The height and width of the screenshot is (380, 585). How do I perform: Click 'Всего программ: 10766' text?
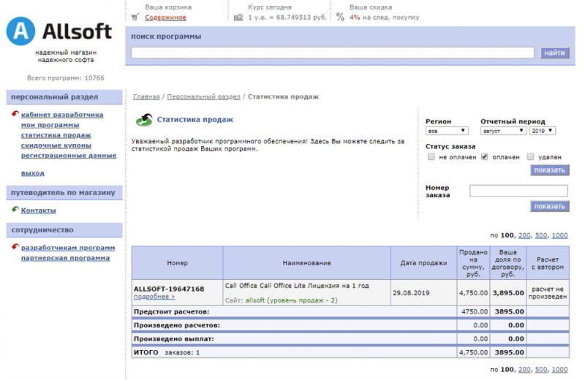(x=66, y=78)
